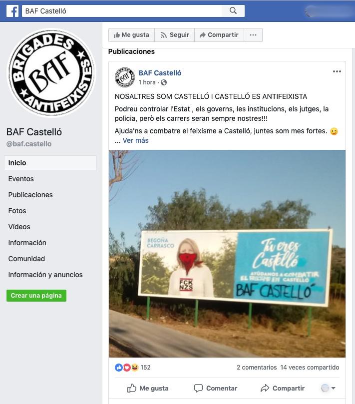Open the page options three-dot menu

coord(253,35)
